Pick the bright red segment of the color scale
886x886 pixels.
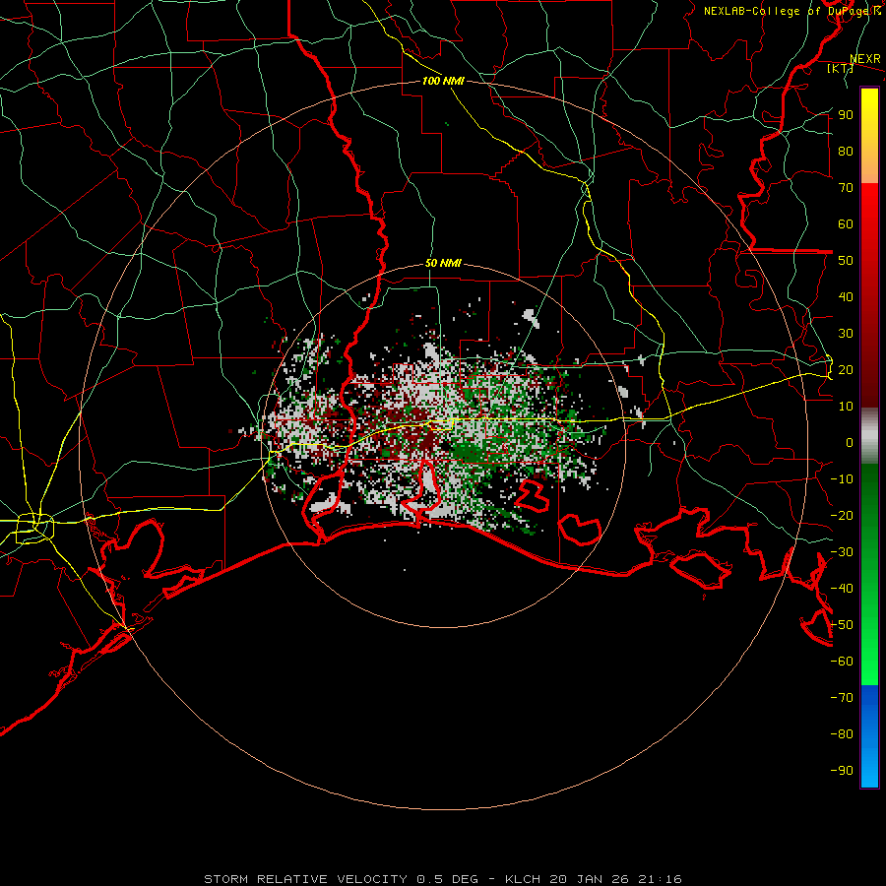pos(869,207)
